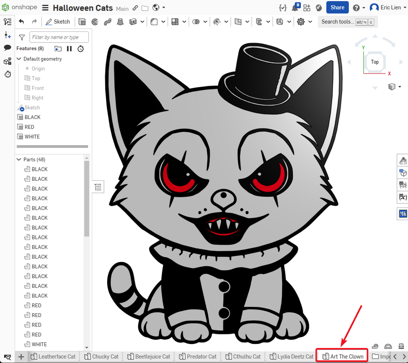408x363 pixels.
Task: Select the Right plane in the tree
Action: 37,98
